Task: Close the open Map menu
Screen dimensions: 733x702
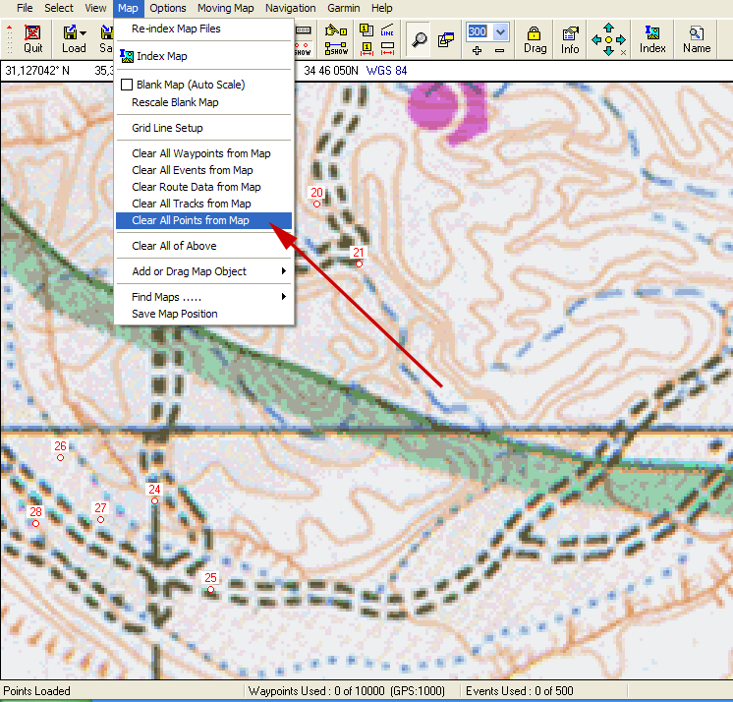Action: 128,8
